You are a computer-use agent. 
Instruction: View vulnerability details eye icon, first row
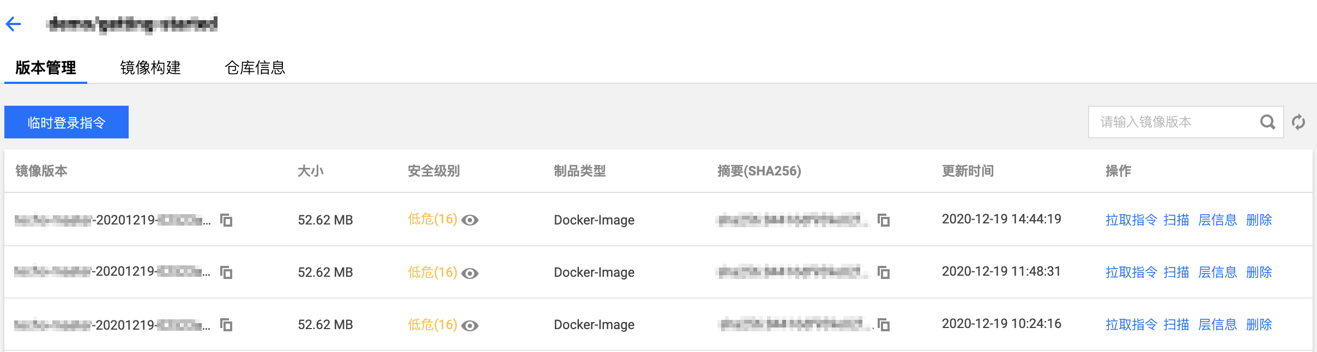tap(470, 220)
